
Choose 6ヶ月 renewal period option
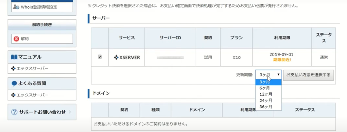tap(268, 88)
